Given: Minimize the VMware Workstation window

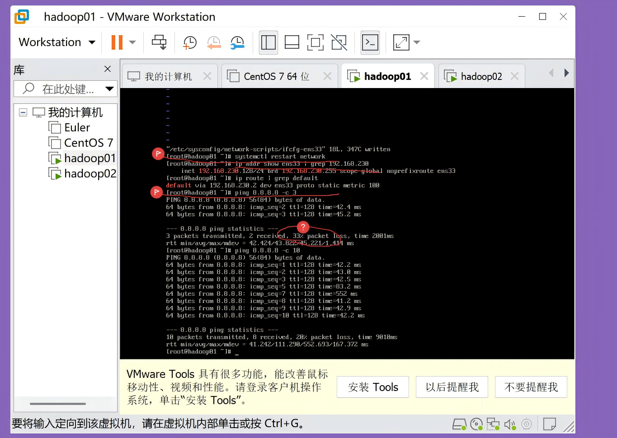Looking at the screenshot, I should (x=522, y=17).
